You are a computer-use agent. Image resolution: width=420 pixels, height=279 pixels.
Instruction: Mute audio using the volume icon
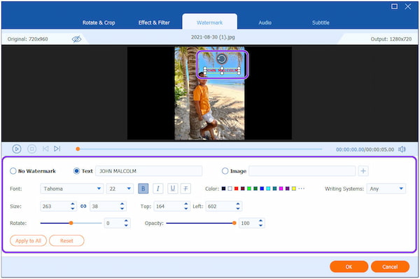coord(402,149)
